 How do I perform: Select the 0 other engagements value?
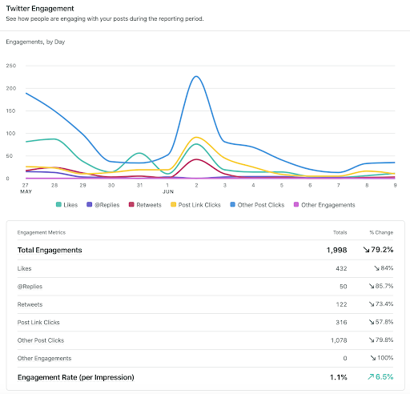(x=345, y=358)
